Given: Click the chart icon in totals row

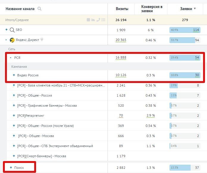Looking at the screenshot, I should 93,20.
